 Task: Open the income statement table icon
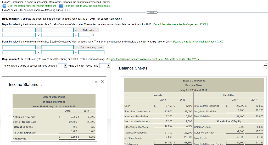coord(4,6)
